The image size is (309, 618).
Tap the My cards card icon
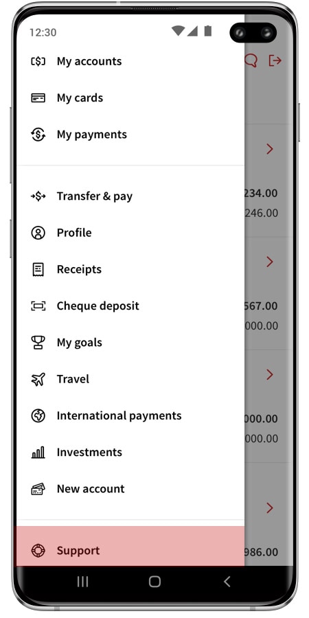coord(38,98)
